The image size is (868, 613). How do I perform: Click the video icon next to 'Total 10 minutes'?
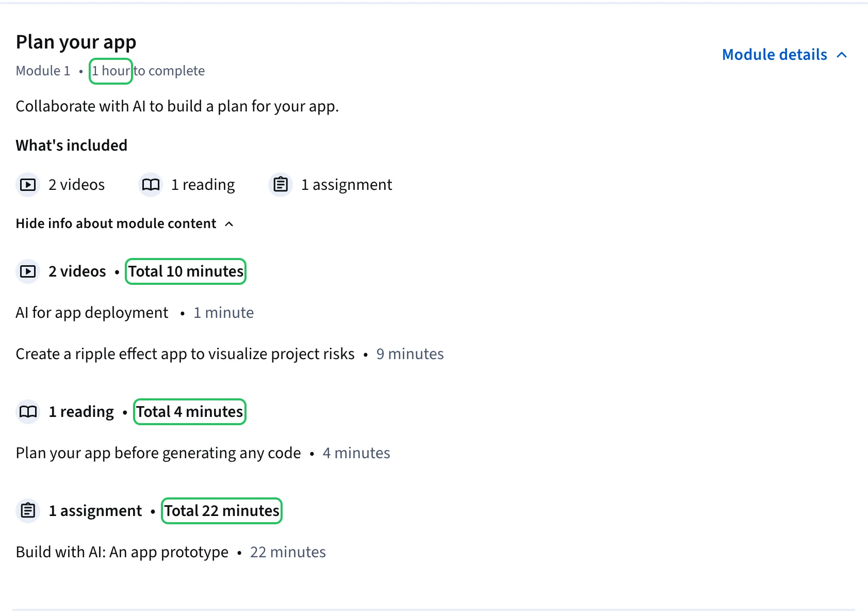coord(28,271)
